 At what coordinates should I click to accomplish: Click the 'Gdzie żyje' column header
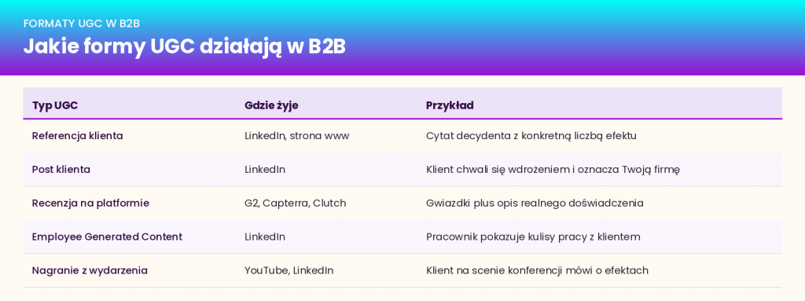pos(271,105)
